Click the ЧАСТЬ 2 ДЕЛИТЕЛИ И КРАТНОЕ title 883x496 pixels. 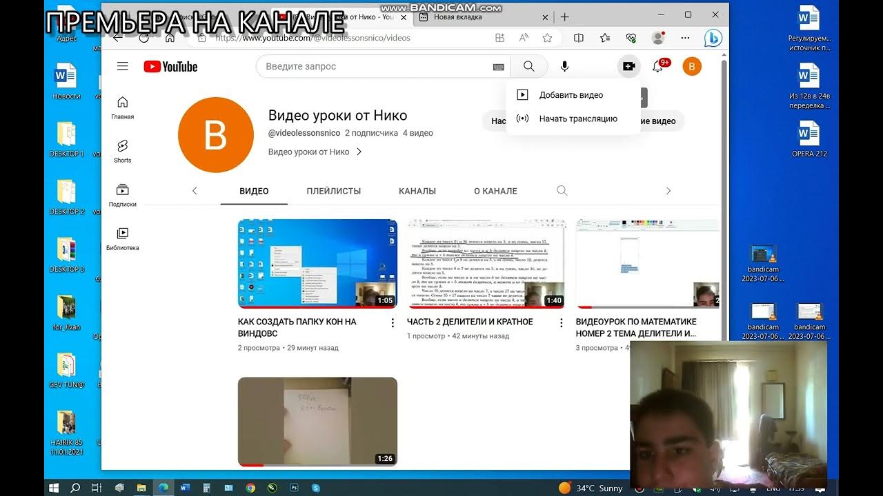pyautogui.click(x=470, y=322)
